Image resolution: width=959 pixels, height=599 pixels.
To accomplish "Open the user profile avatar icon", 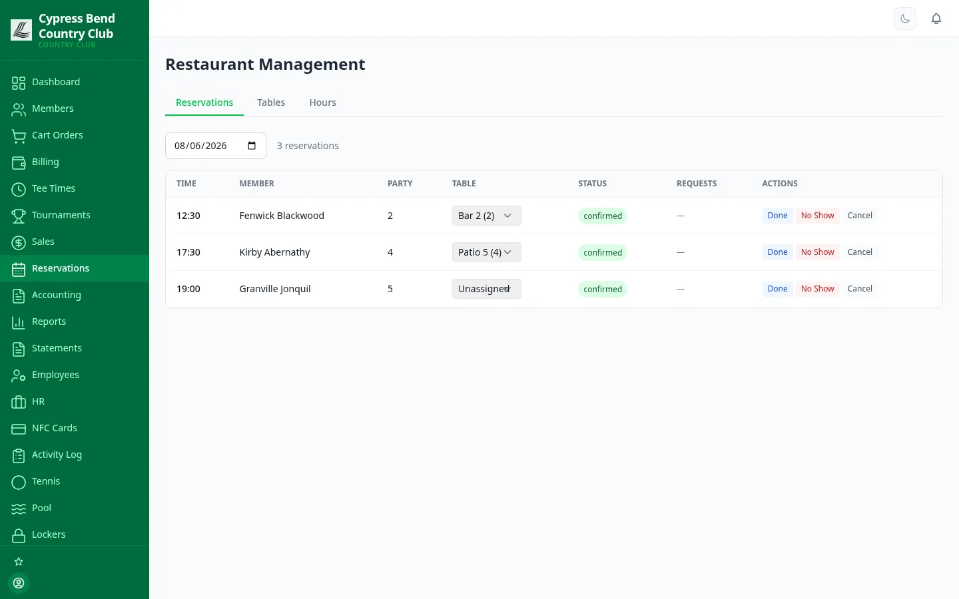I will click(19, 583).
